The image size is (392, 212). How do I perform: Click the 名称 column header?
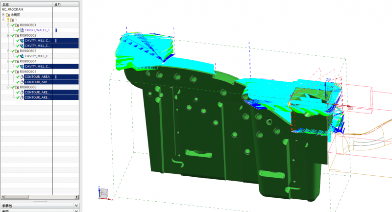point(26,4)
